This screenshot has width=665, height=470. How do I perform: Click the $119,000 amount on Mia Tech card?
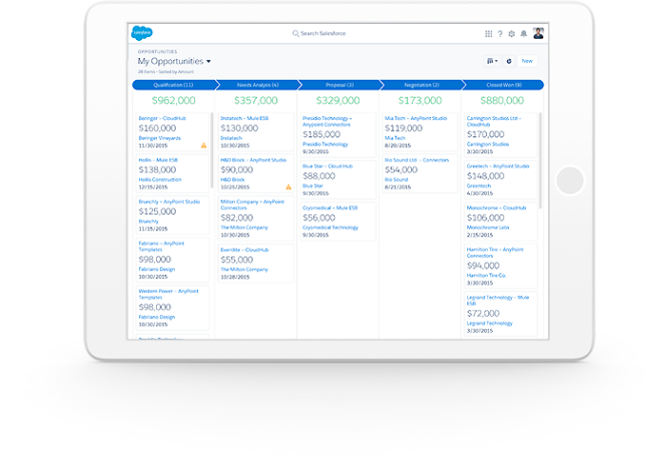[x=403, y=128]
